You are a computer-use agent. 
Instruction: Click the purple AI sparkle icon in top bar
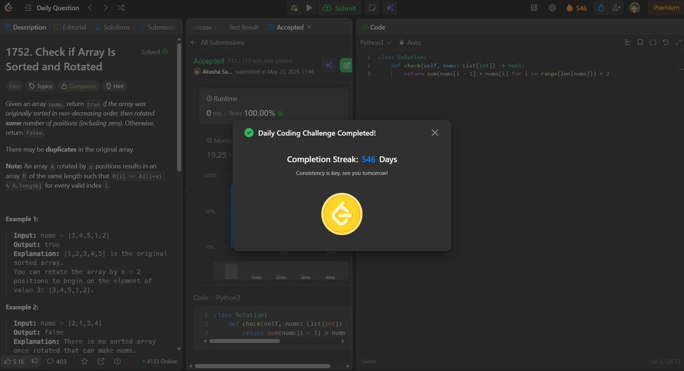click(x=390, y=8)
